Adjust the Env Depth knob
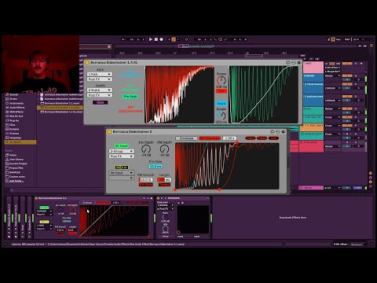This screenshot has width=377, height=283. point(146,149)
